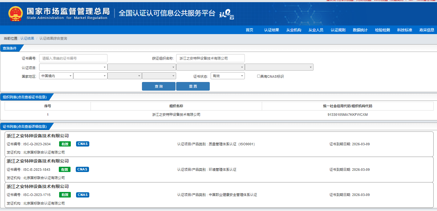Viewport: 437px width, 211px height.
Task: Tick the 具有CNAS标识 checkbox
Action: tap(259, 76)
